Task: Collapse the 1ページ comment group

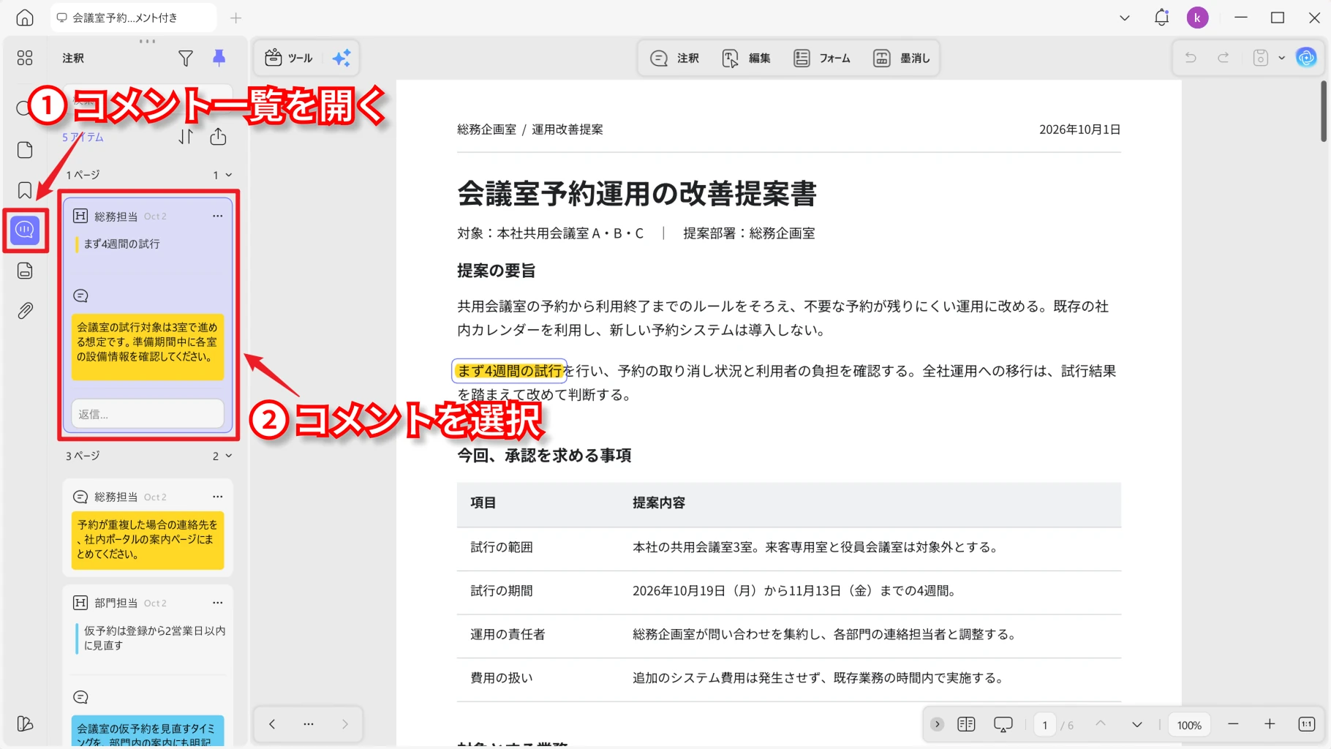Action: 228,175
